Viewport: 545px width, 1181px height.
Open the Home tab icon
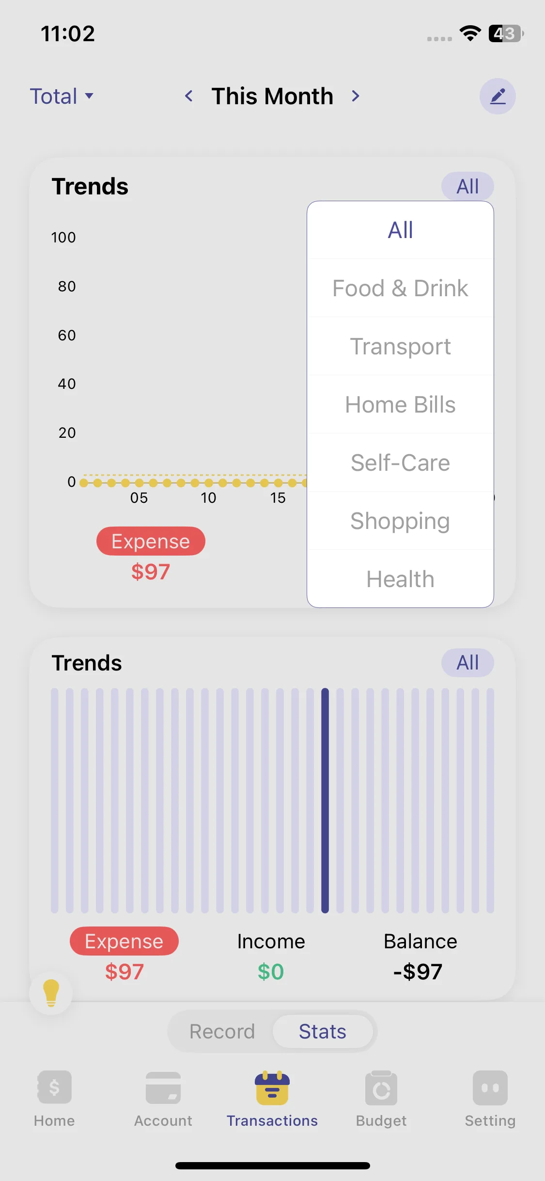pyautogui.click(x=54, y=1087)
